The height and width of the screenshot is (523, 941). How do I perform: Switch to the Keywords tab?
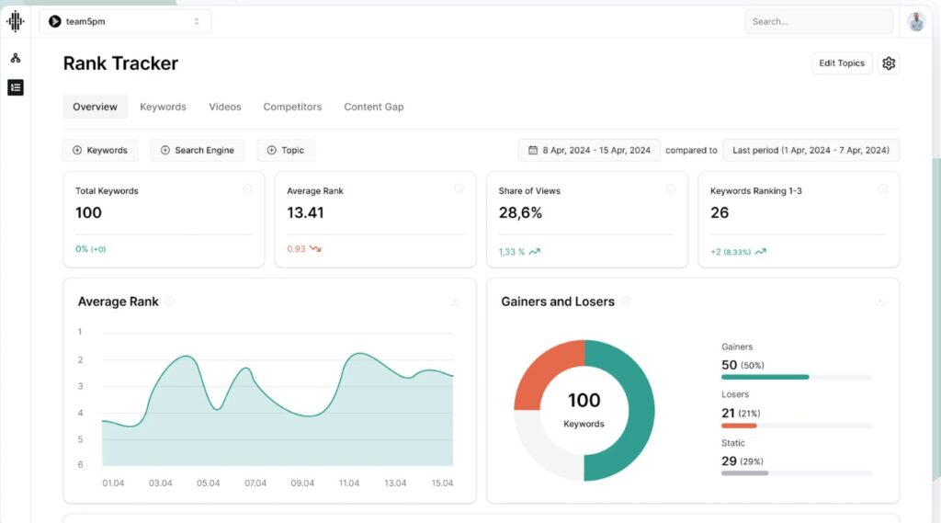click(163, 107)
